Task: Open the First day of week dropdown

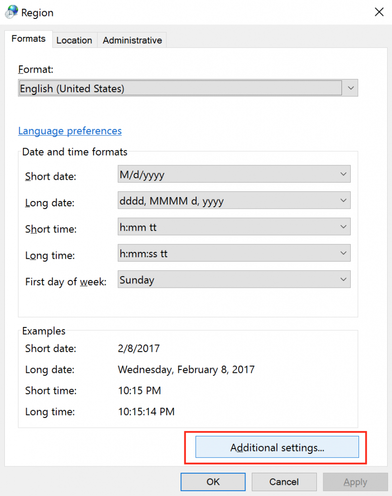Action: (234, 279)
